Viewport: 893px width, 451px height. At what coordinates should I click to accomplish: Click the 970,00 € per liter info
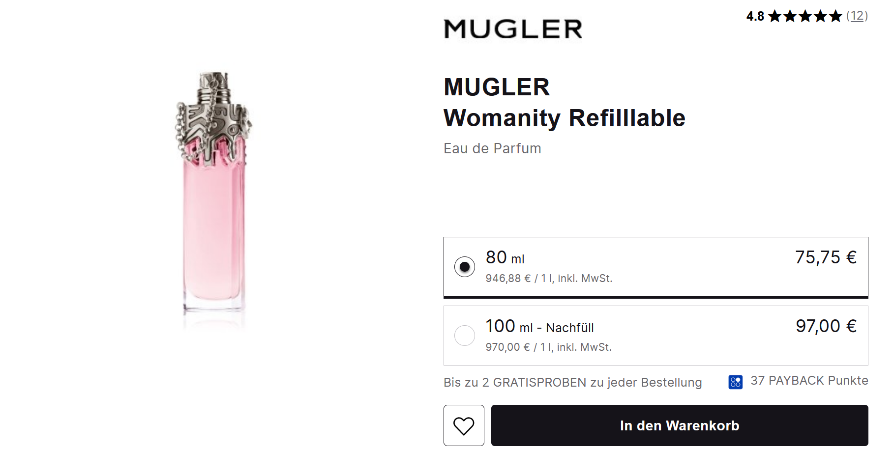point(548,347)
